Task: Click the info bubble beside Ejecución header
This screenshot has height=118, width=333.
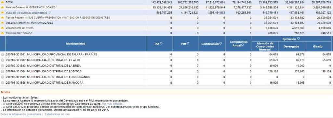Action: tap(299, 39)
